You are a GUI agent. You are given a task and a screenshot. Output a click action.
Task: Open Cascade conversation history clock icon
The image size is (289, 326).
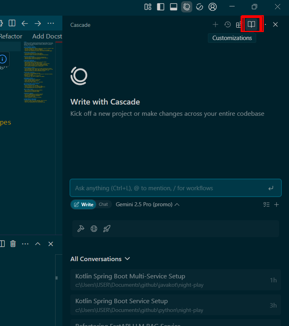227,24
